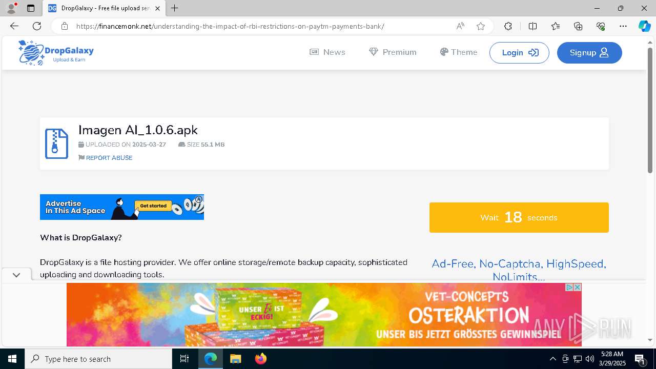Close the DropGalaxy tab
656x369 pixels.
158,8
